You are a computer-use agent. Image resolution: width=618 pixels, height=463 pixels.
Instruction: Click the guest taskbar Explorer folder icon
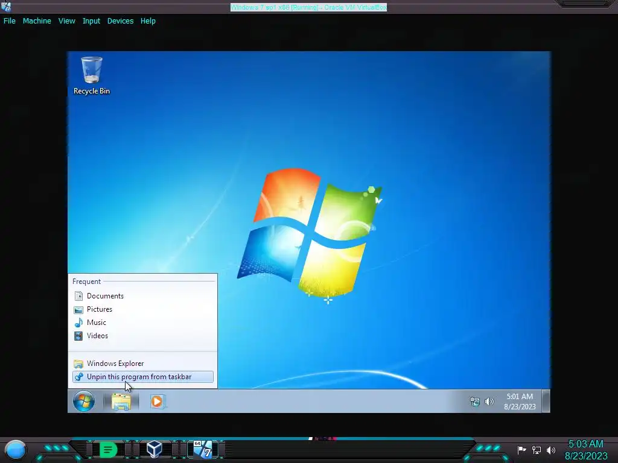[x=121, y=402]
